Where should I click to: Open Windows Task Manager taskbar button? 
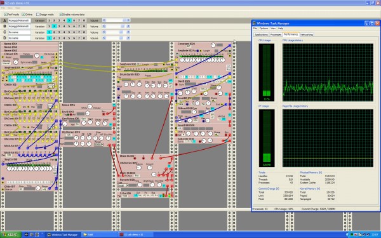click(x=62, y=235)
